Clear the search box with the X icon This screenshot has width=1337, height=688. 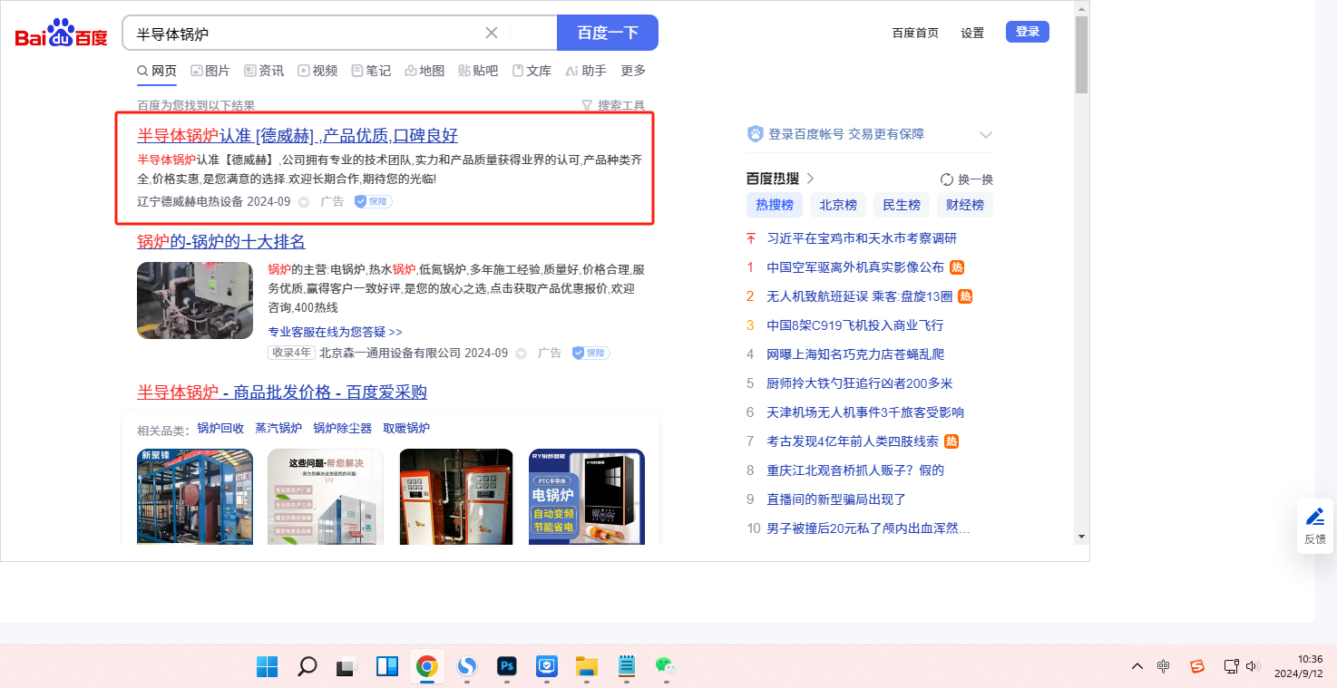pyautogui.click(x=492, y=33)
